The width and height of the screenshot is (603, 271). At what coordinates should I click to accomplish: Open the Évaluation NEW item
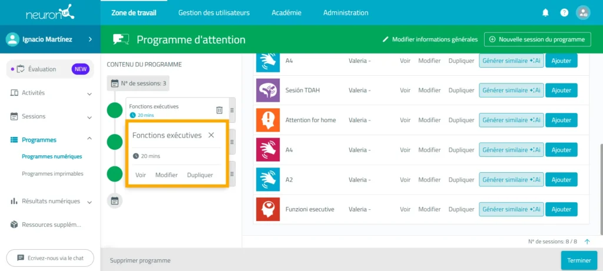[x=50, y=69]
